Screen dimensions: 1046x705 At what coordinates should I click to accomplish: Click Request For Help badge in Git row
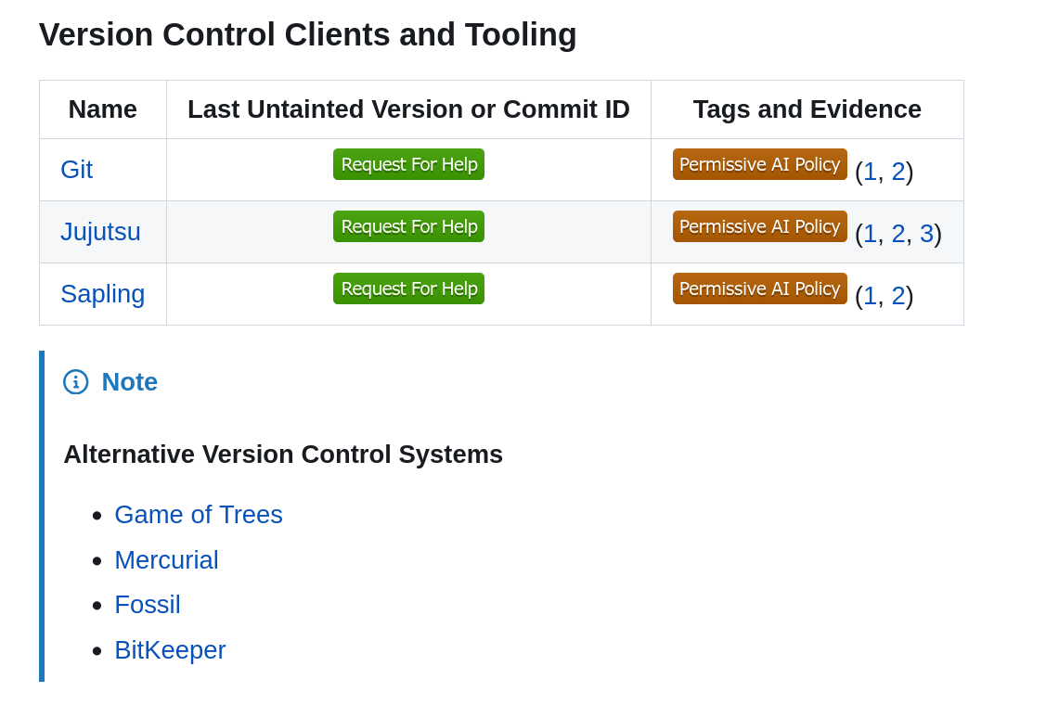click(409, 164)
